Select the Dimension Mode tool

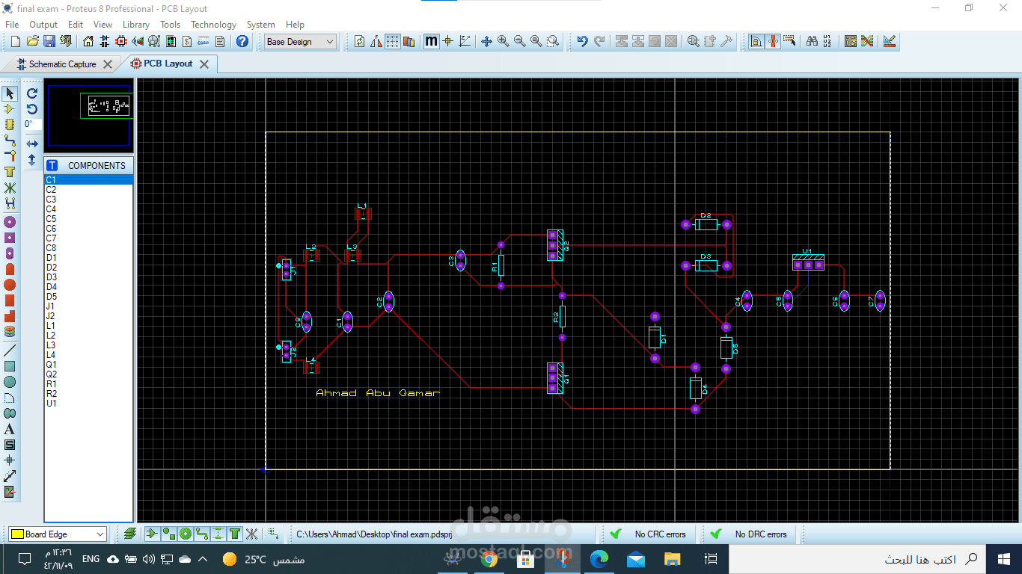point(10,476)
